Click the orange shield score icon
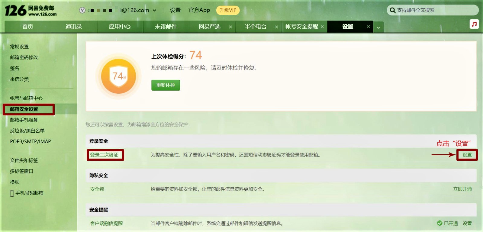Screen dimensions: 483x232 tap(118, 76)
